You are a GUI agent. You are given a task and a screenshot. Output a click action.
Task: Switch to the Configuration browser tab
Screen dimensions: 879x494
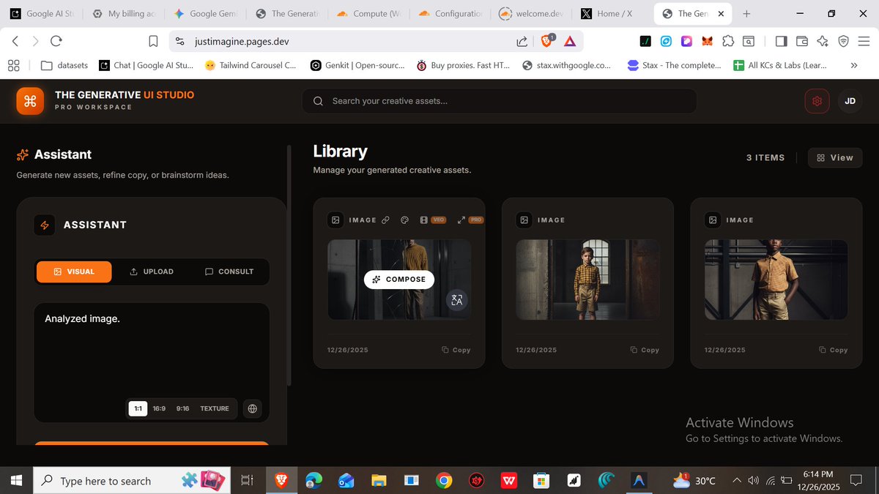(x=450, y=13)
